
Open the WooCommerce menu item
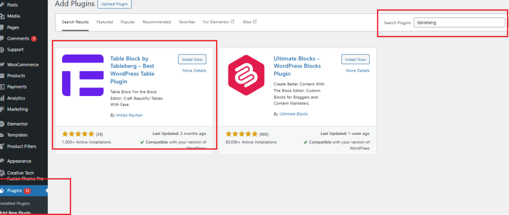click(24, 65)
